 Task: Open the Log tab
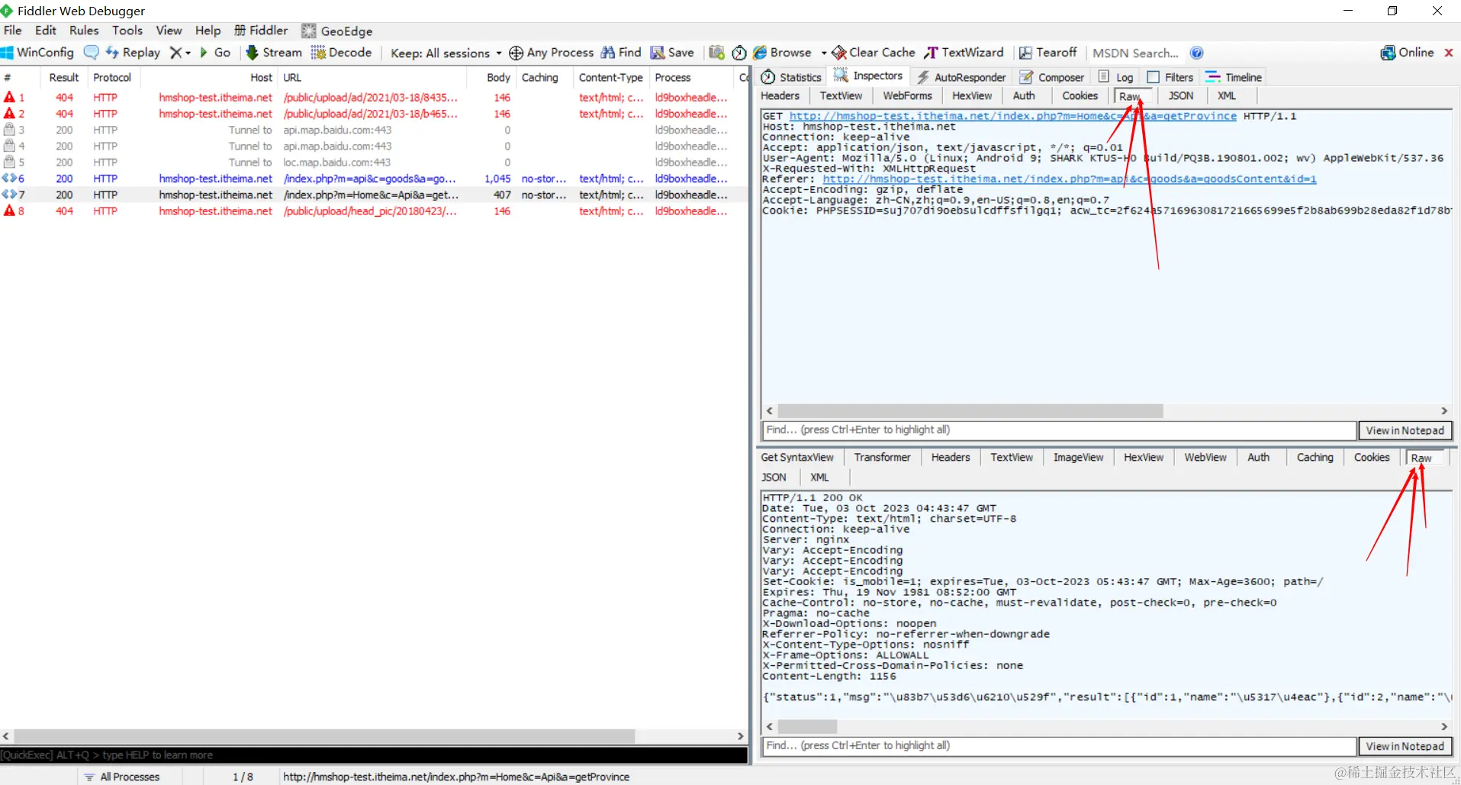tap(1116, 77)
